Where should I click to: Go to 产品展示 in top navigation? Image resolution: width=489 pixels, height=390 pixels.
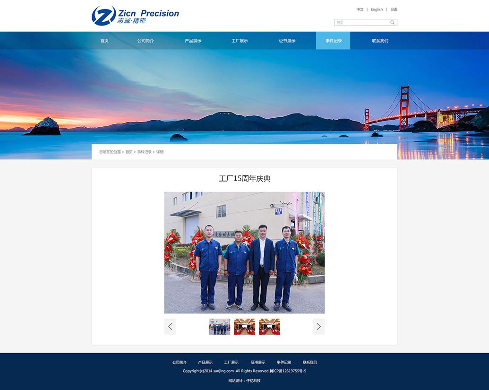coord(193,41)
